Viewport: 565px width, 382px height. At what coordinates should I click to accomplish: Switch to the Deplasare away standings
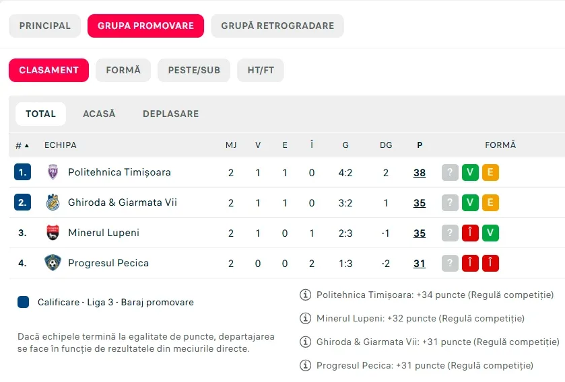pyautogui.click(x=171, y=114)
